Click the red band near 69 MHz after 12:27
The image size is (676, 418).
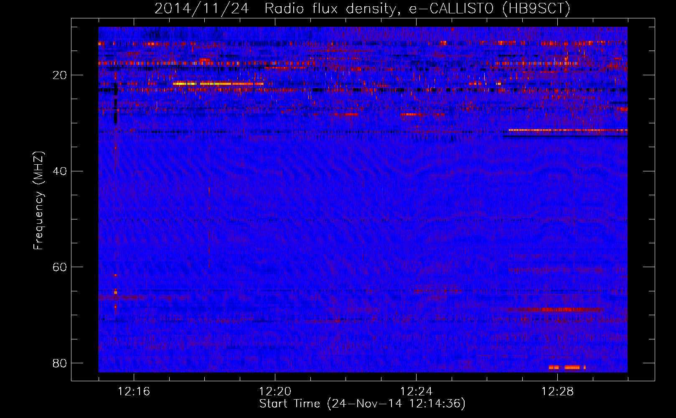tap(555, 310)
